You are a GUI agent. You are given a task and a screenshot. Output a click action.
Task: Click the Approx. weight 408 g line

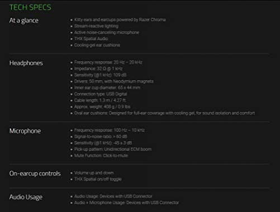click(x=102, y=107)
